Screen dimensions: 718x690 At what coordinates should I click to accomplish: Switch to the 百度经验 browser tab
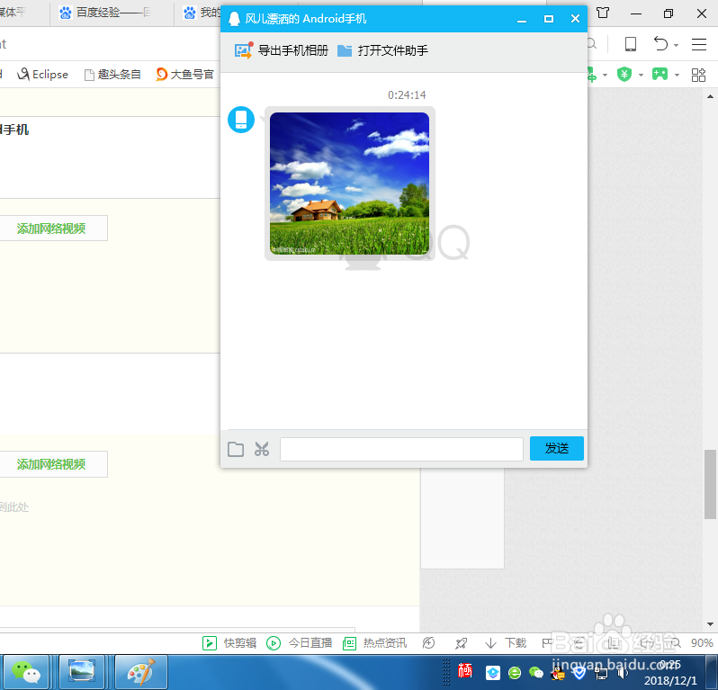point(112,13)
